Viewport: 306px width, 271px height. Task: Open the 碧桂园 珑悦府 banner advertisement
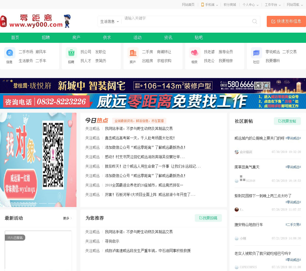[153, 86]
